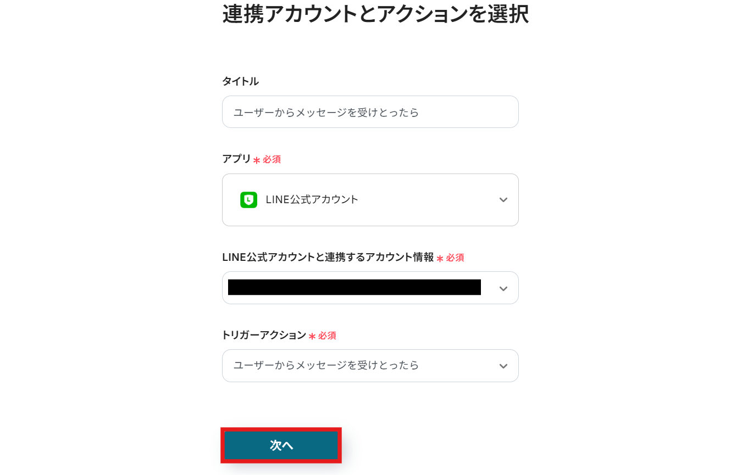742x475 pixels.
Task: Click the chevron in the トリガーアクション dropdown
Action: point(503,366)
